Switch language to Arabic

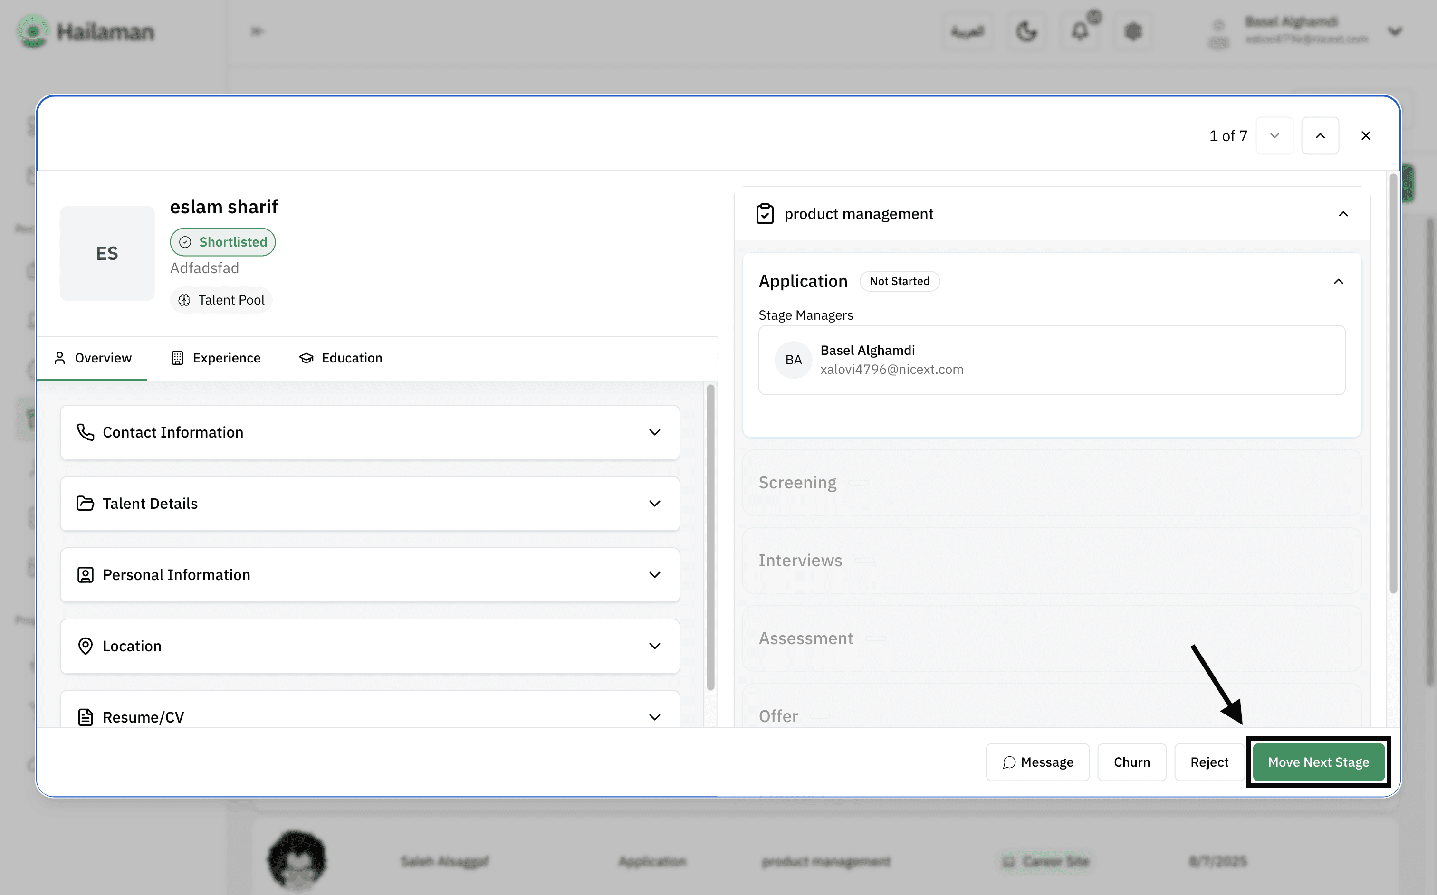click(968, 31)
